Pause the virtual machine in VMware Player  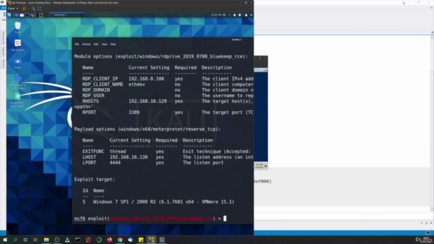24,9
